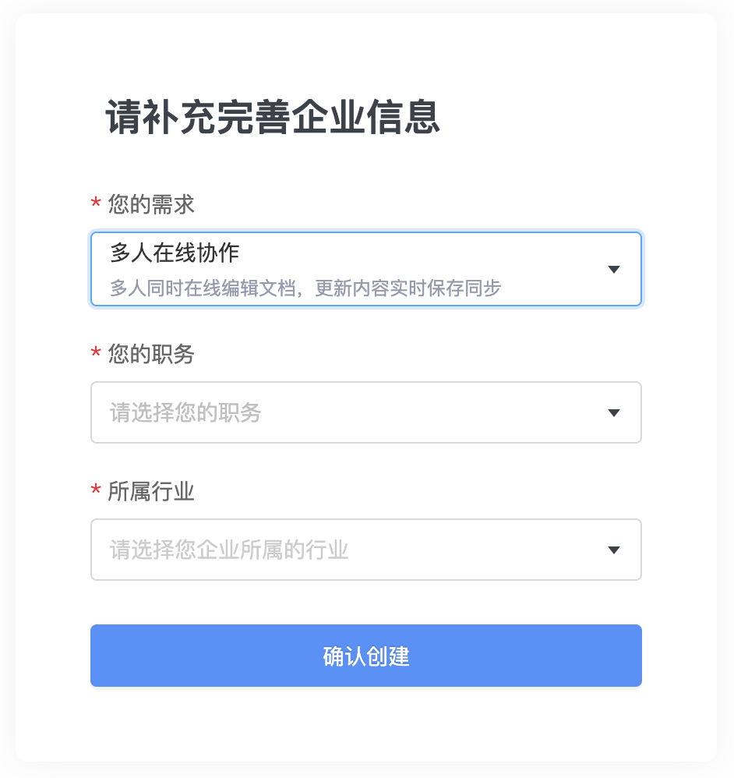734x778 pixels.
Task: Click the 确认创建 label inside blue button
Action: point(366,656)
